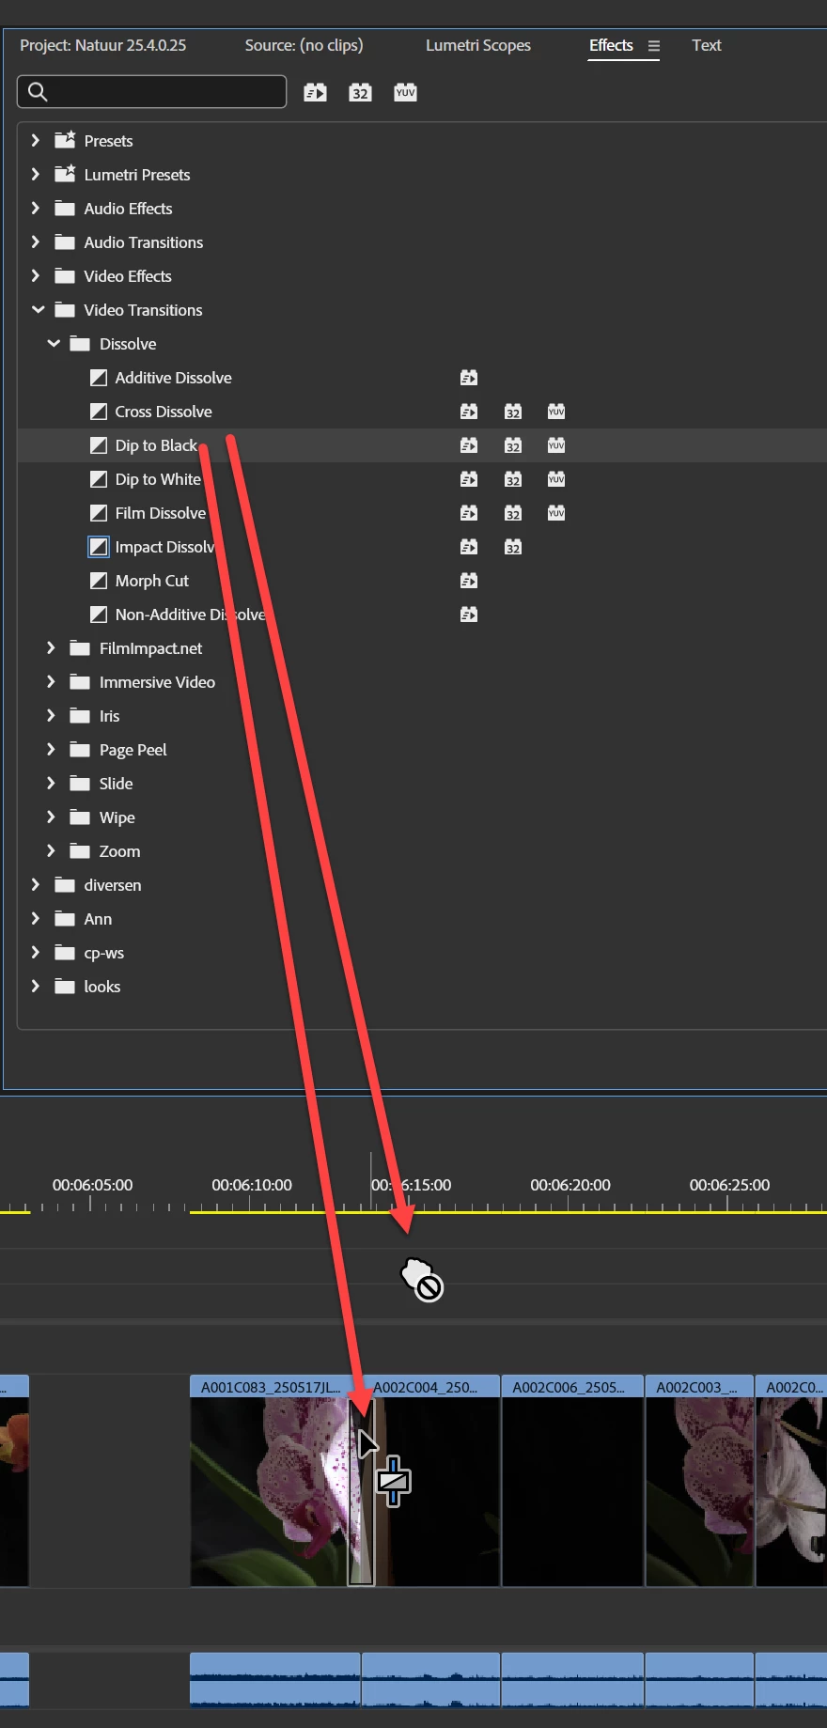Click Non-Additive Dissolve's accelerated effect badge
Viewport: 827px width, 1728px height.
pos(469,615)
